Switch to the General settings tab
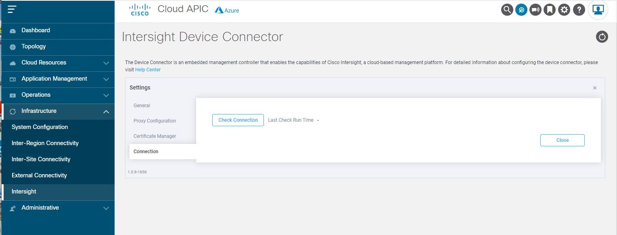This screenshot has height=235, width=617. (x=142, y=106)
